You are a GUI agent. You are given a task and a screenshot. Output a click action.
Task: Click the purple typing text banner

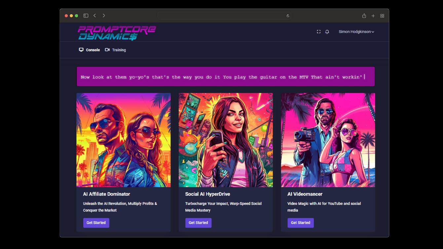tap(226, 77)
